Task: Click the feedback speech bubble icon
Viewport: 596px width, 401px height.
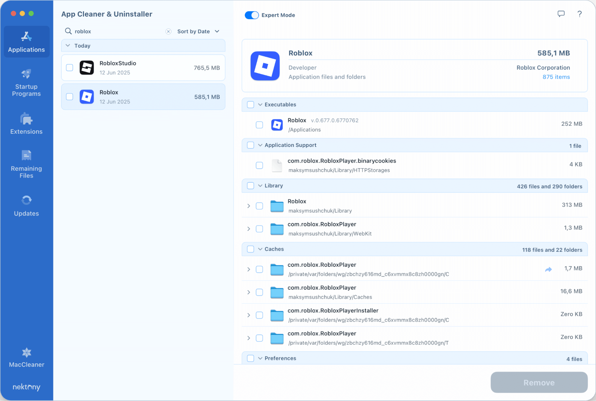Action: tap(561, 14)
